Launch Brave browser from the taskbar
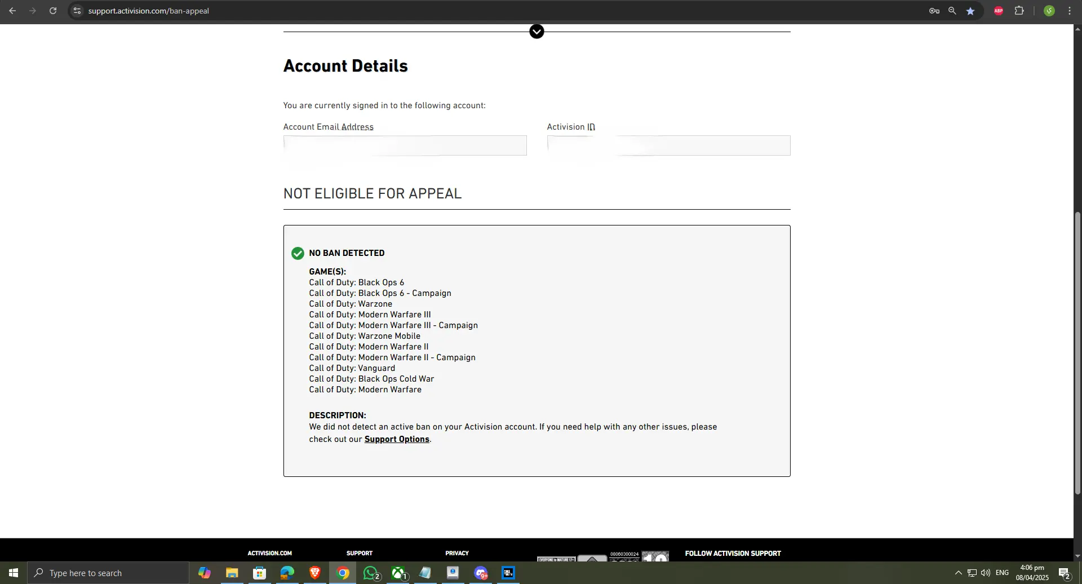Screen dimensions: 1082x584 point(315,573)
